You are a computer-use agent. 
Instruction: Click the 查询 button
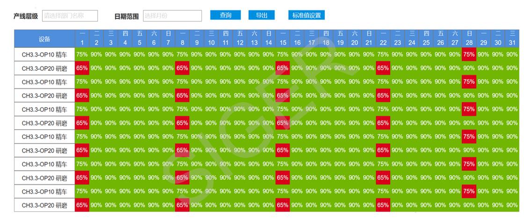tap(226, 15)
